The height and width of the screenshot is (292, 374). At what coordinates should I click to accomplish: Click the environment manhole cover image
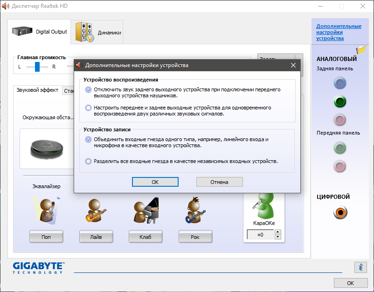pos(47,149)
